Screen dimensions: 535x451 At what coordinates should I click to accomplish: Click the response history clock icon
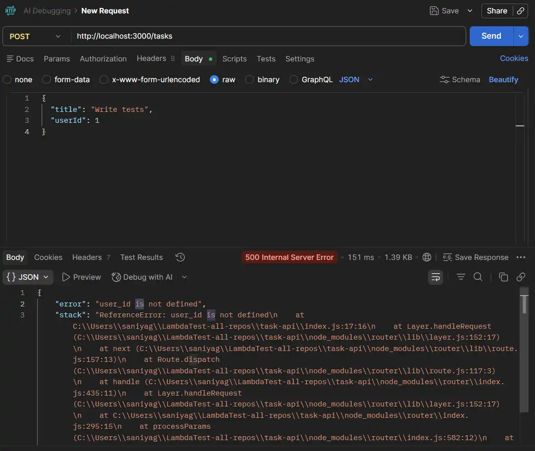click(x=180, y=257)
